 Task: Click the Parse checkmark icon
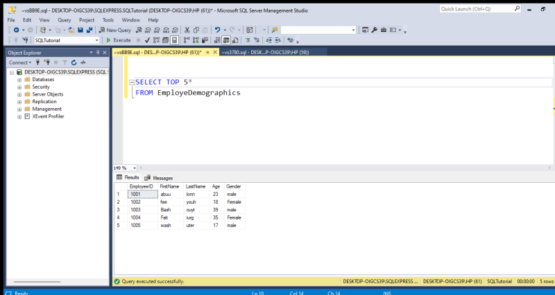tap(147, 40)
